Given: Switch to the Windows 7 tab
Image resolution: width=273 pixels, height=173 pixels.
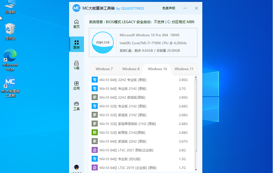Looking at the screenshot, I should click(104, 69).
